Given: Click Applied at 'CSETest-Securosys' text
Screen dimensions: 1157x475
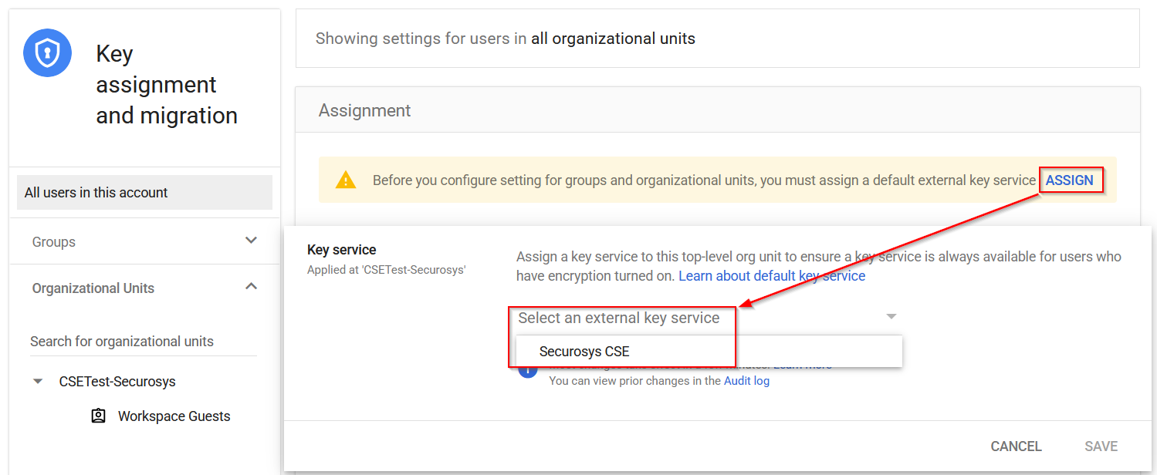Looking at the screenshot, I should click(387, 270).
